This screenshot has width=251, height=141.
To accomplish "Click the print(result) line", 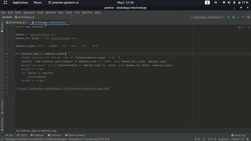I will tap(37, 77).
